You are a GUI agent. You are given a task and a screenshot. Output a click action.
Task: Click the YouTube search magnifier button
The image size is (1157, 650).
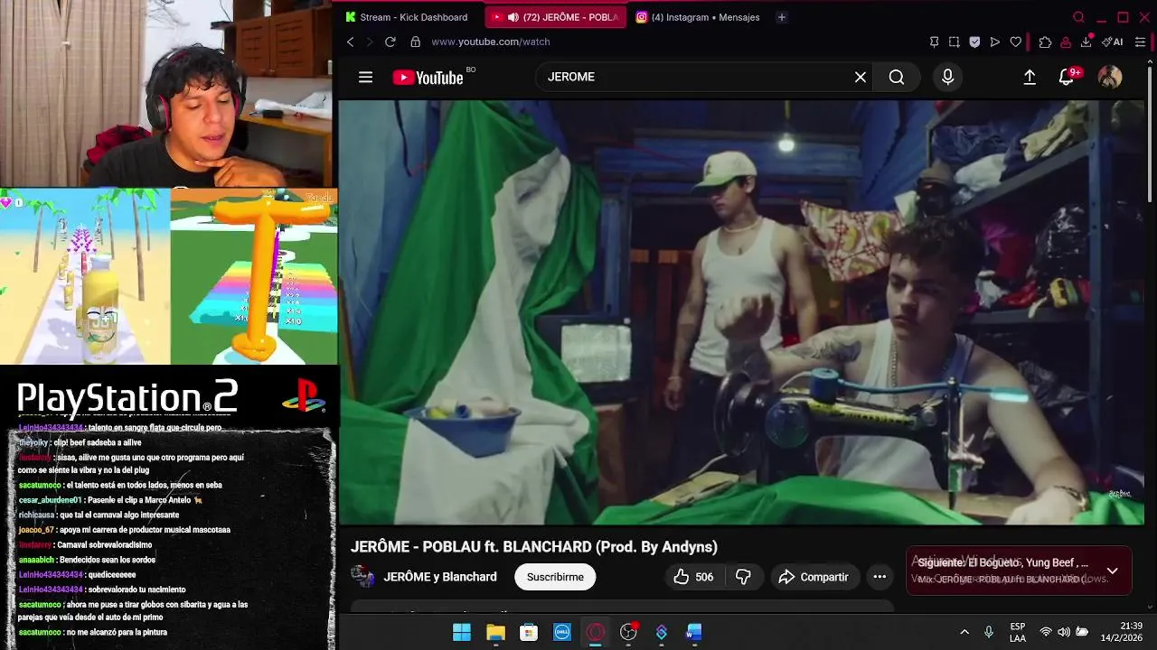897,78
